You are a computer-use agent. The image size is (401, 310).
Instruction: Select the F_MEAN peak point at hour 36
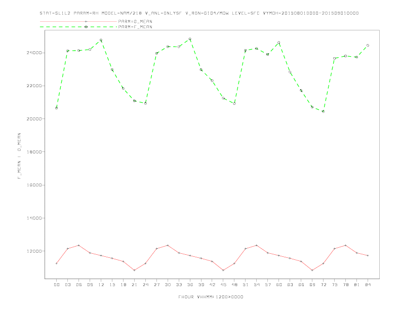pos(190,39)
